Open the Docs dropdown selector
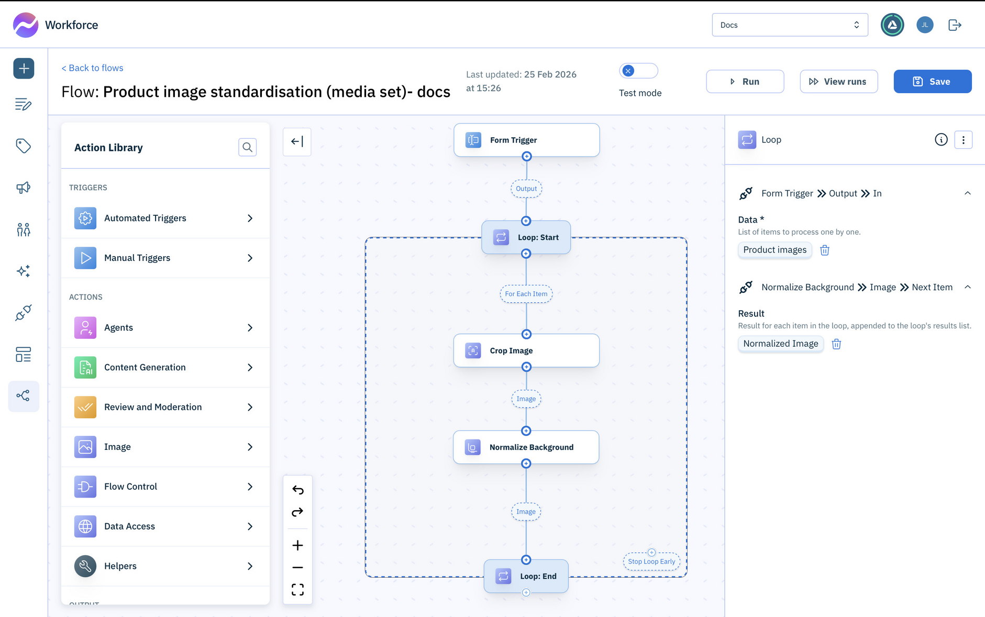Viewport: 985px width, 617px height. [789, 25]
